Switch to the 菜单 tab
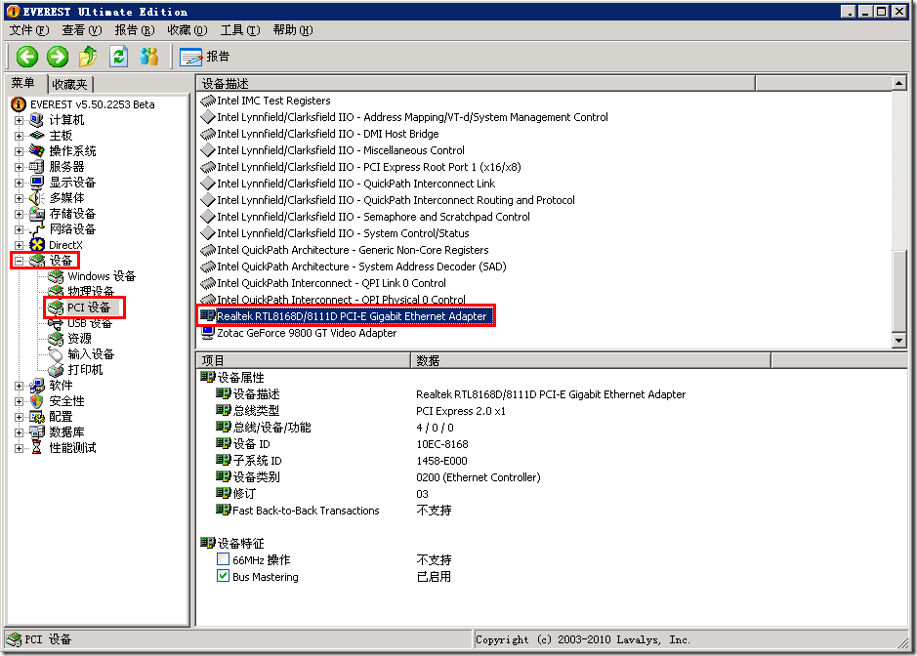The image size is (917, 656). tap(24, 83)
